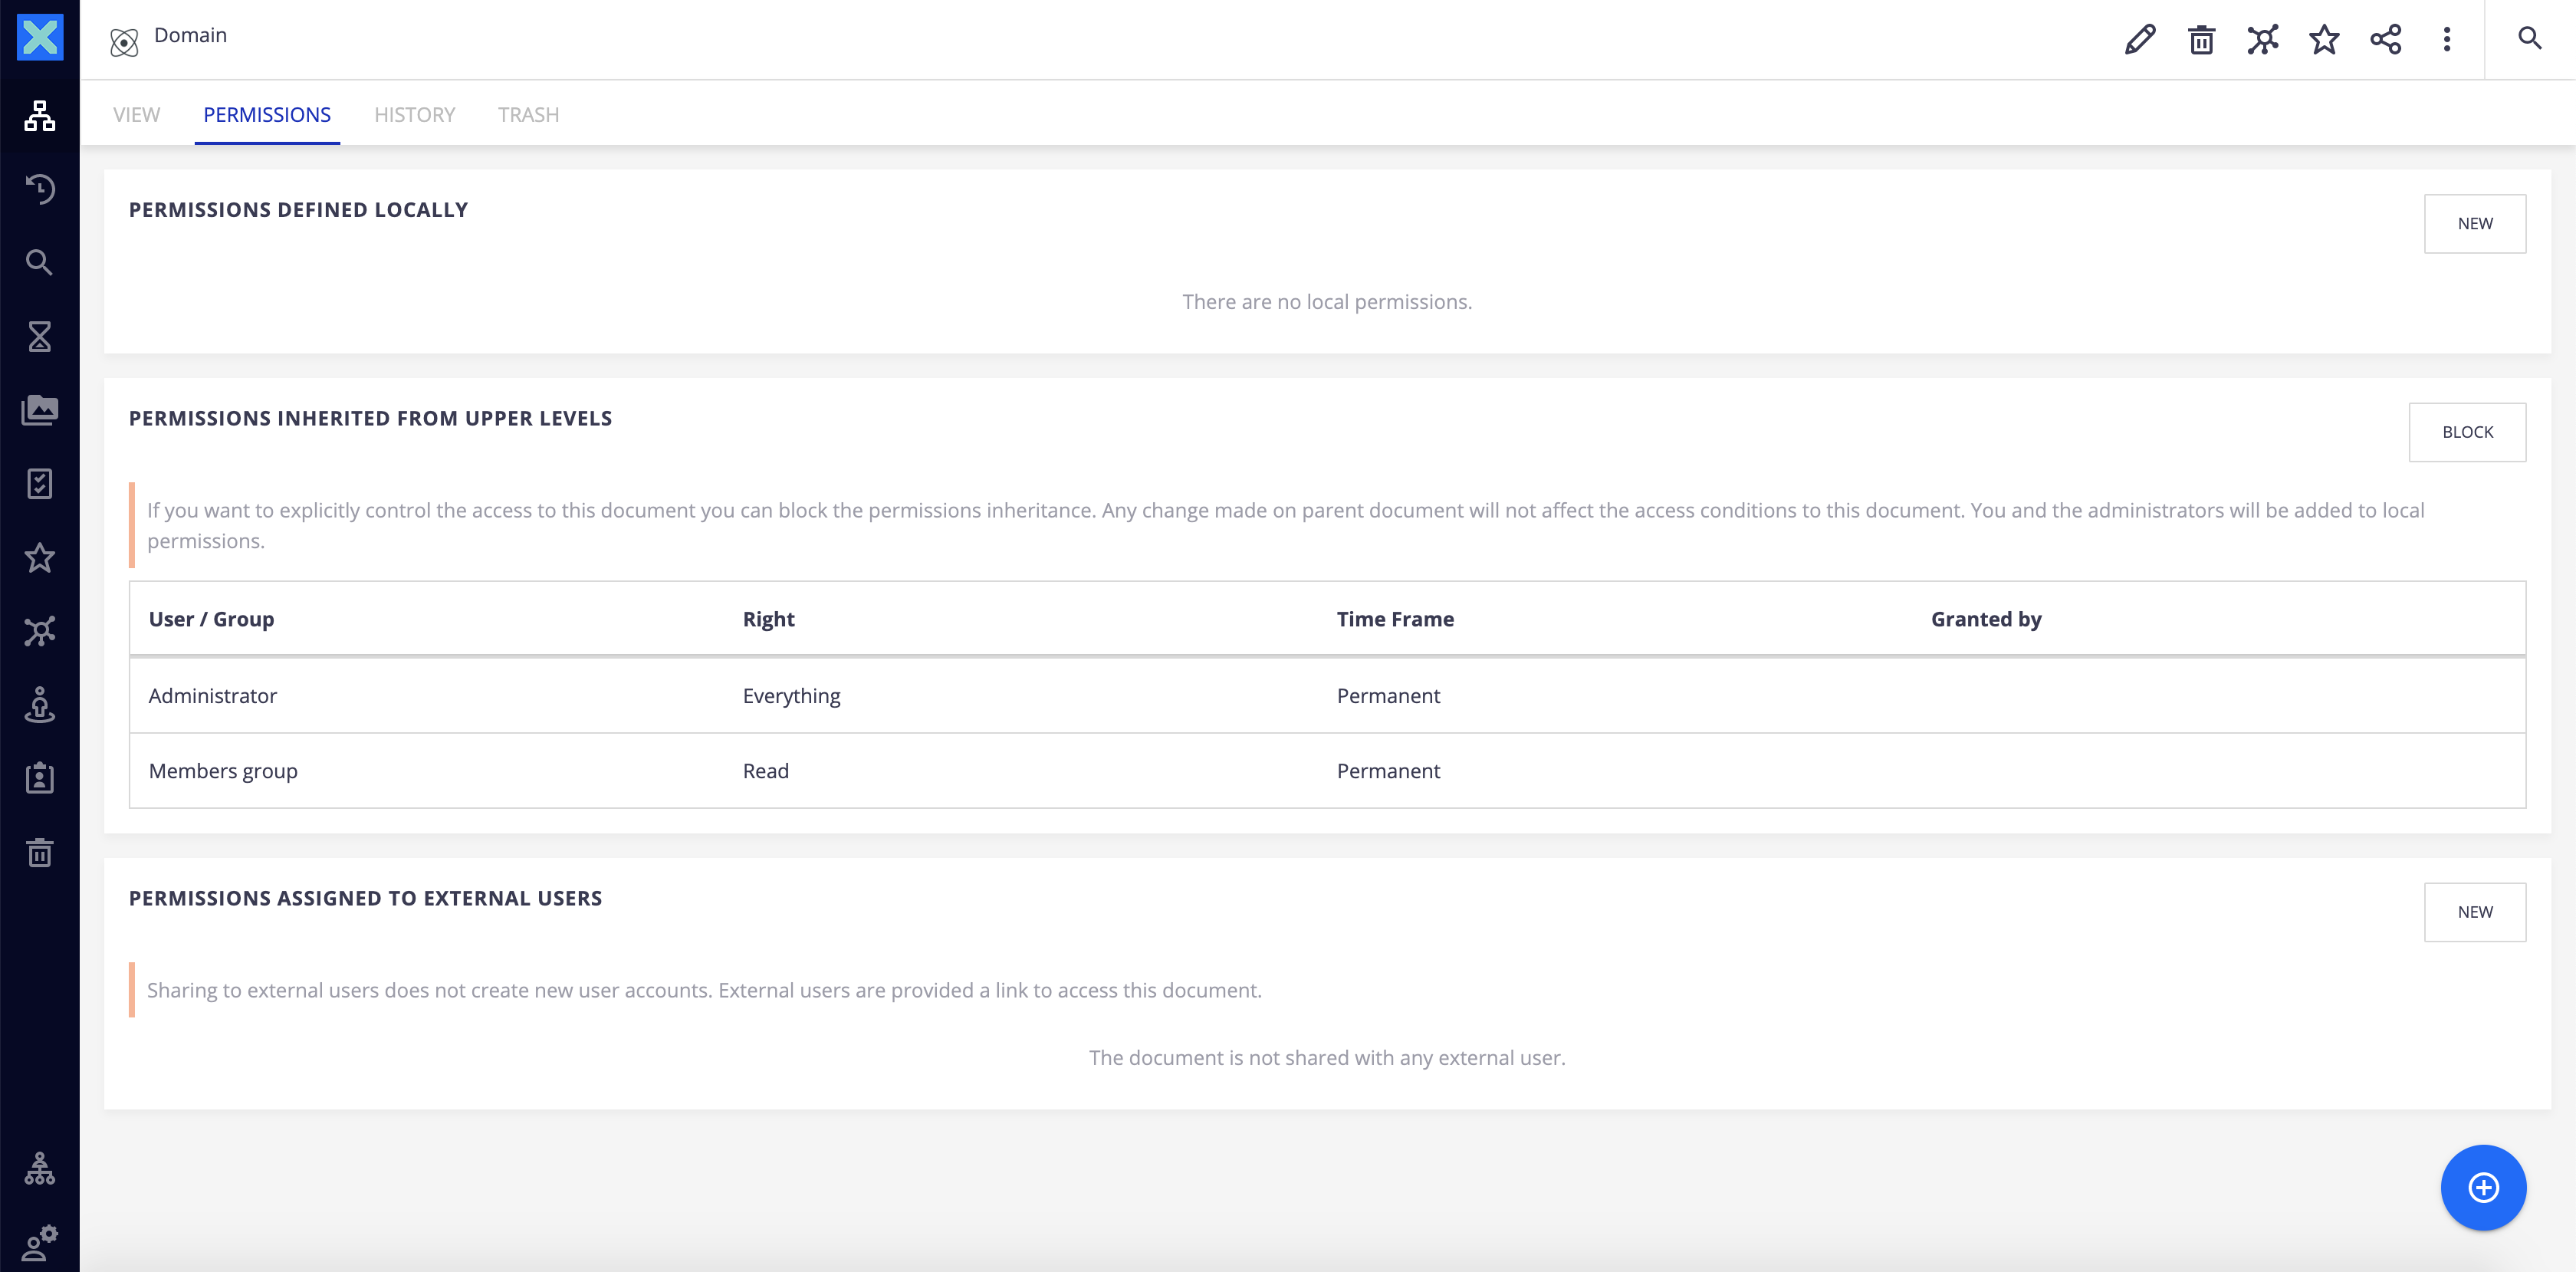Click the Domain title text
Image resolution: width=2576 pixels, height=1272 pixels.
click(191, 35)
